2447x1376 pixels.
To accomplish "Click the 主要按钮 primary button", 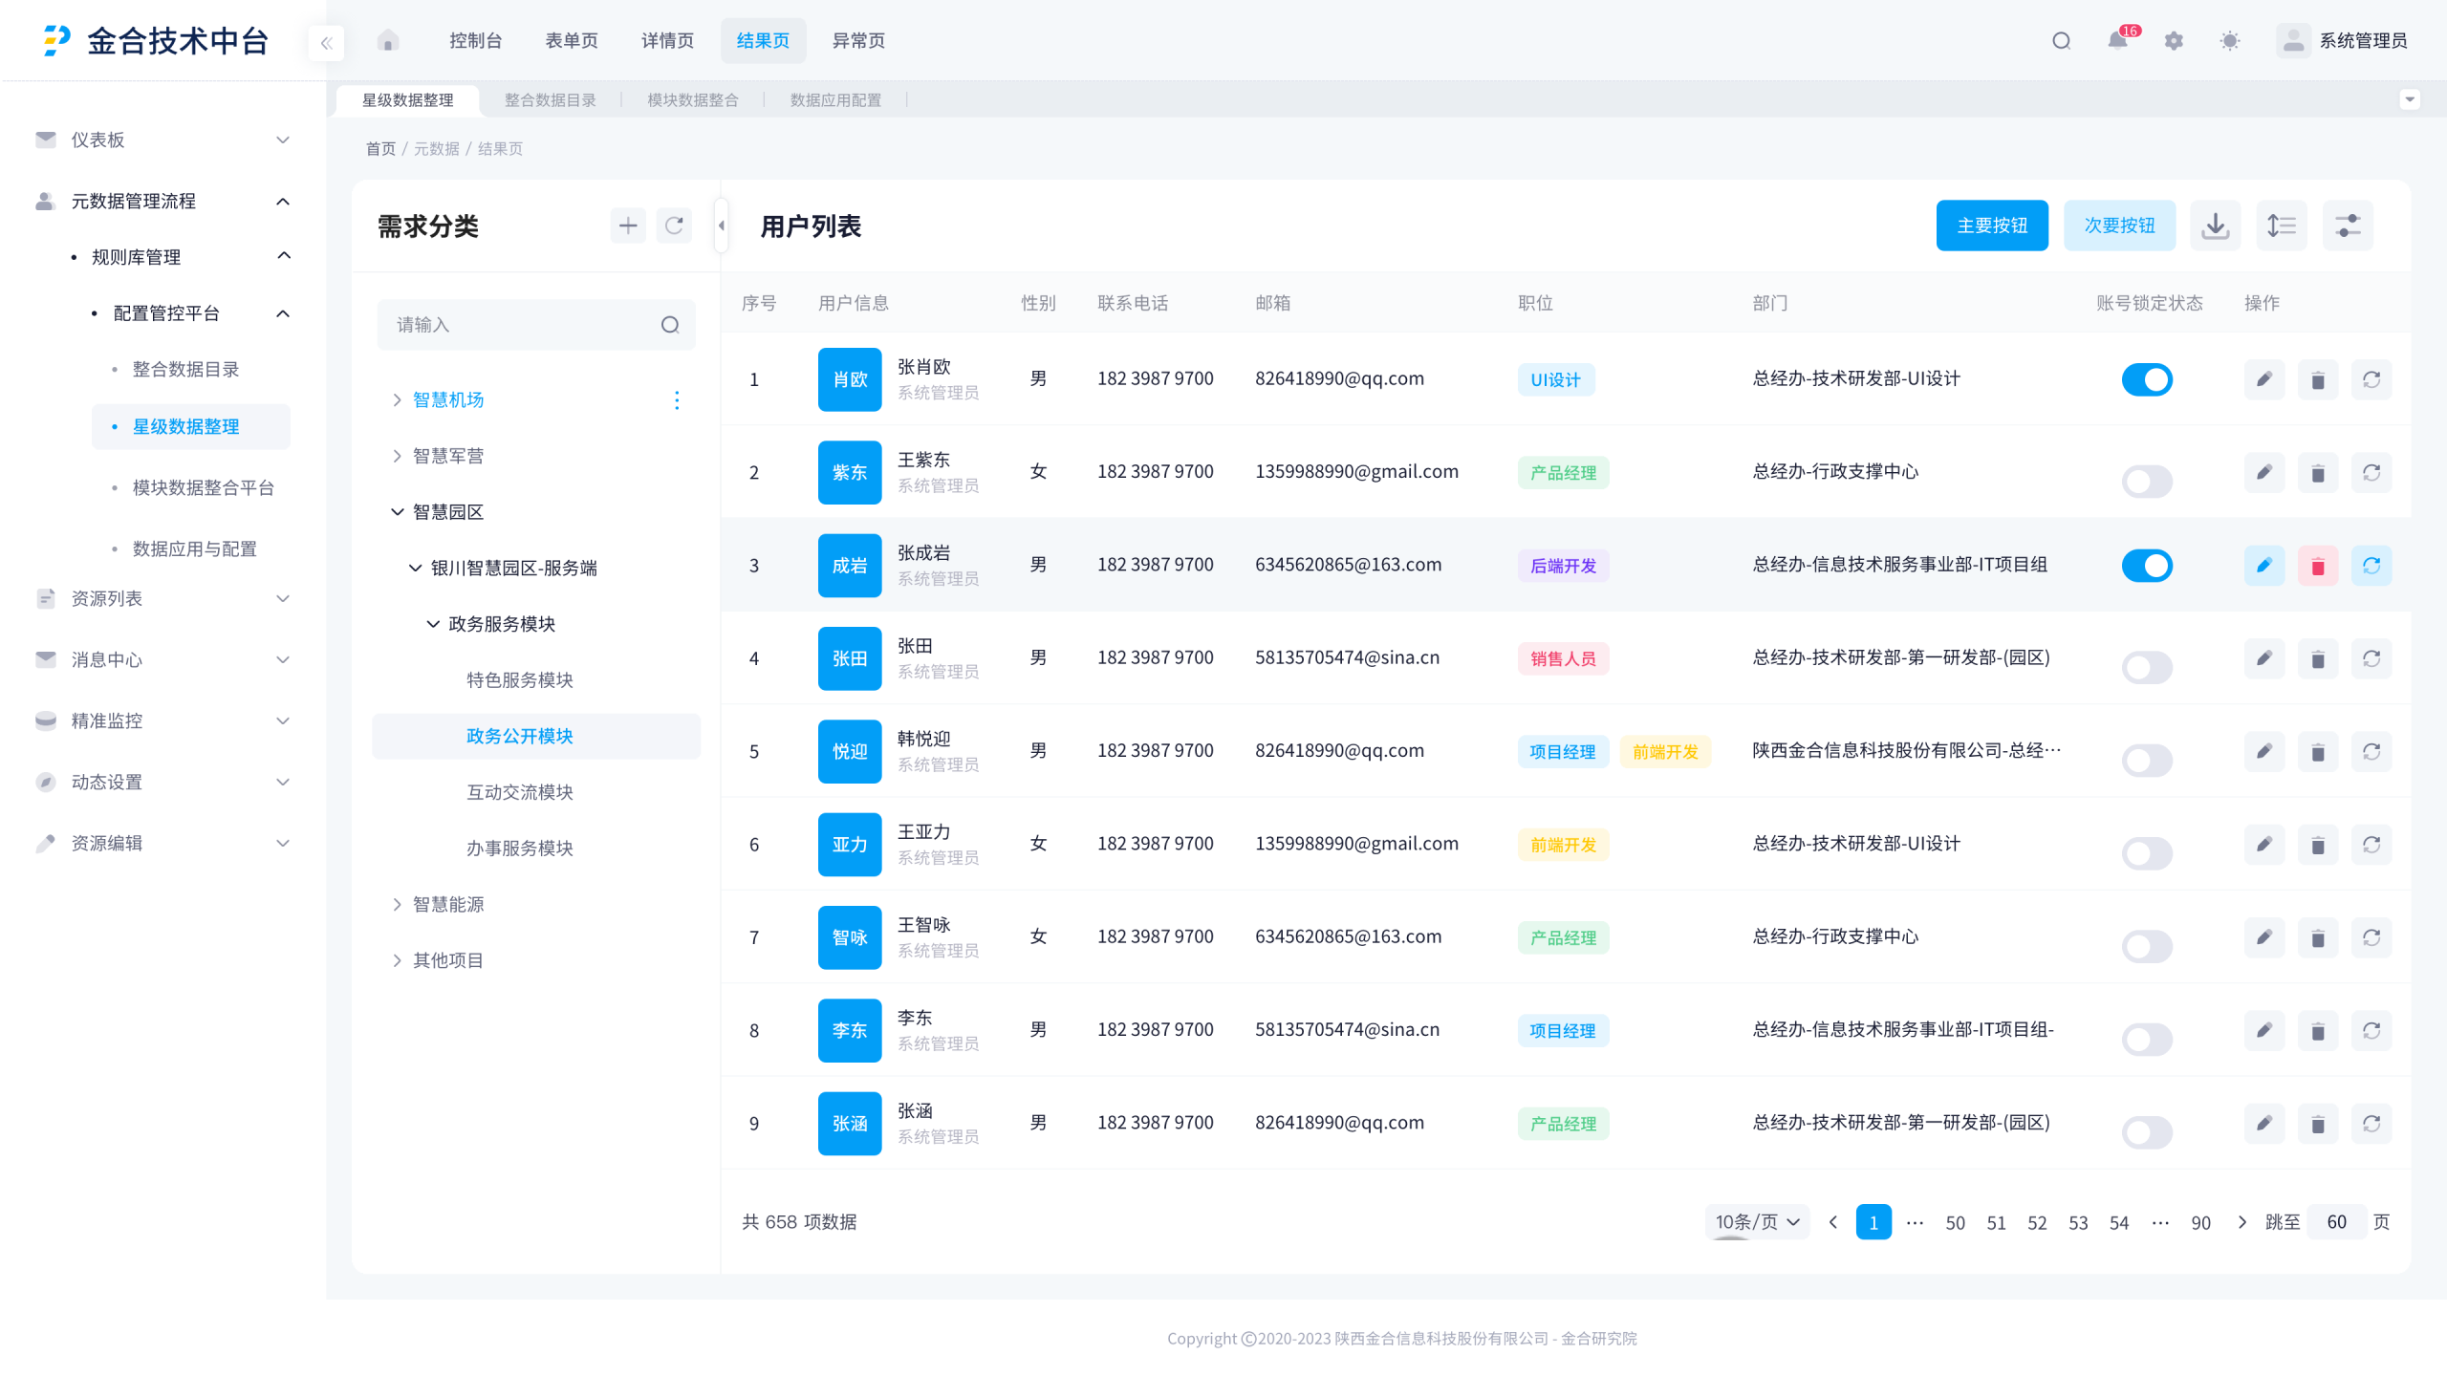I will [1991, 226].
